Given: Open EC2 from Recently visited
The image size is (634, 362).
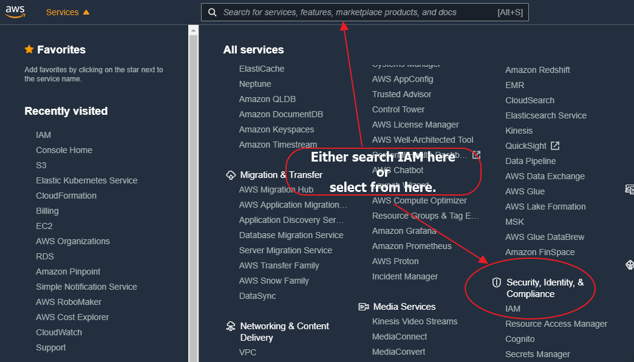Looking at the screenshot, I should pyautogui.click(x=44, y=226).
